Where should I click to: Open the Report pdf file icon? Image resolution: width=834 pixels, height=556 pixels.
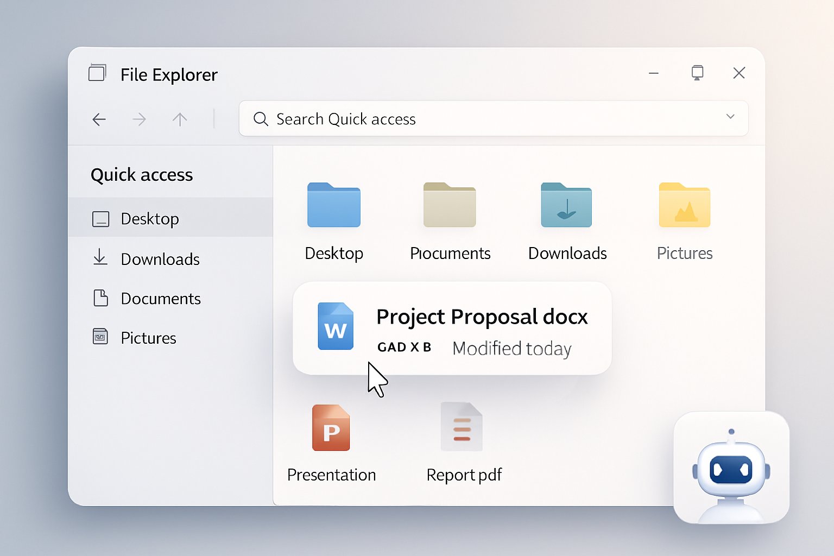tap(462, 427)
